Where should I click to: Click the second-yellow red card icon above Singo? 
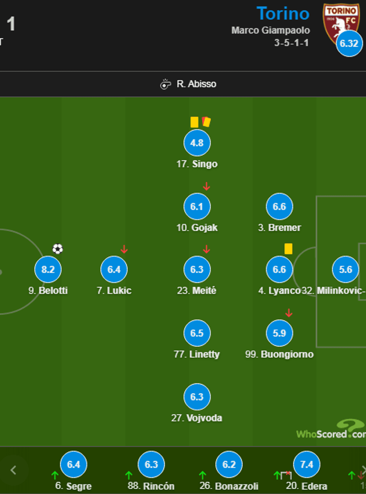click(x=207, y=122)
